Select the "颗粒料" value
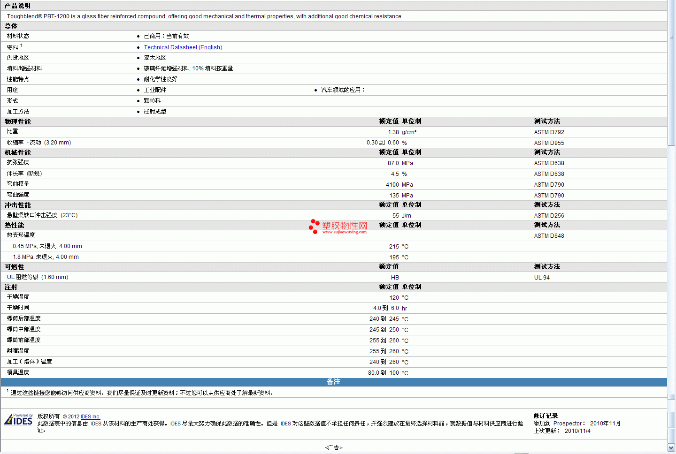The image size is (676, 454). click(x=152, y=101)
